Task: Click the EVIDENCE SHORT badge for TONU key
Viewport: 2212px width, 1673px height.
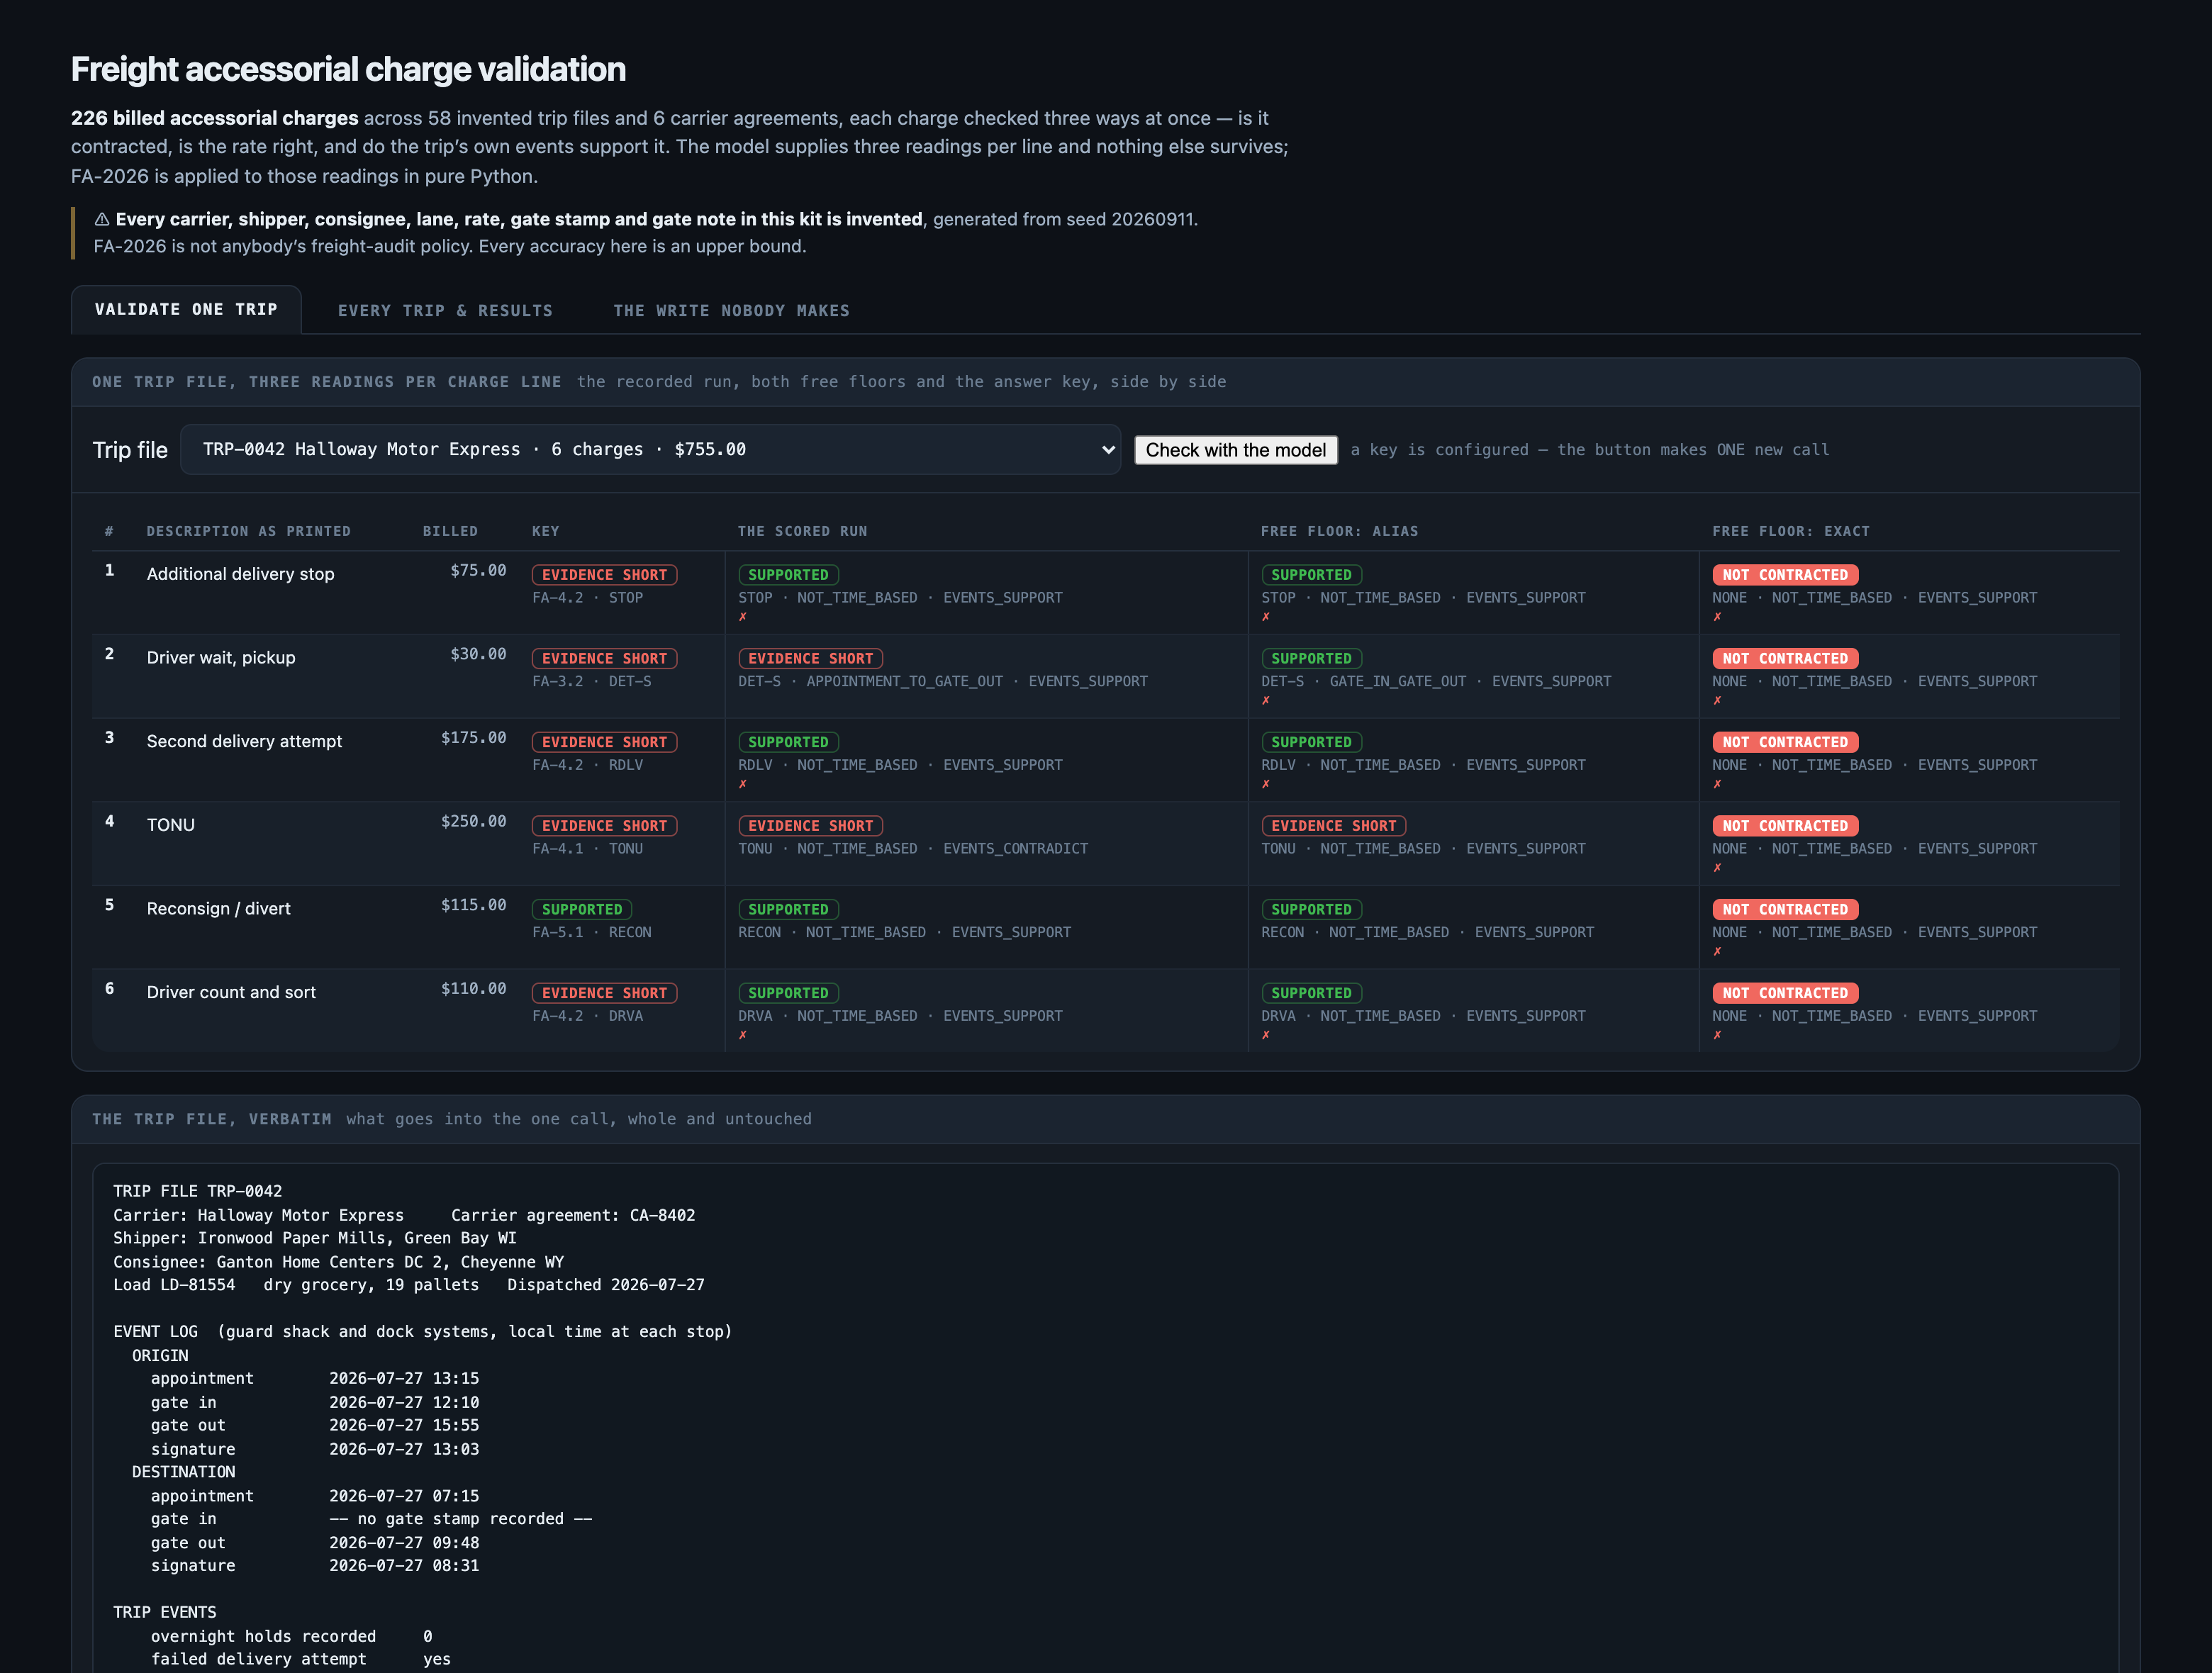Action: pos(605,826)
